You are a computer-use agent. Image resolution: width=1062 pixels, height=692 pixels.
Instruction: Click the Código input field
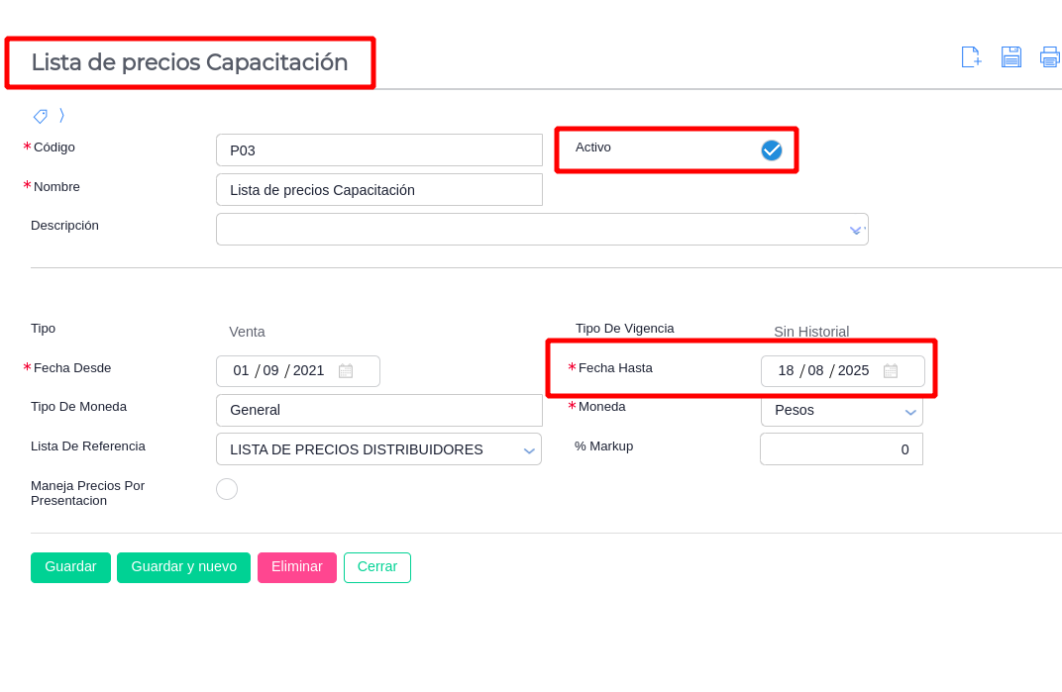(378, 150)
